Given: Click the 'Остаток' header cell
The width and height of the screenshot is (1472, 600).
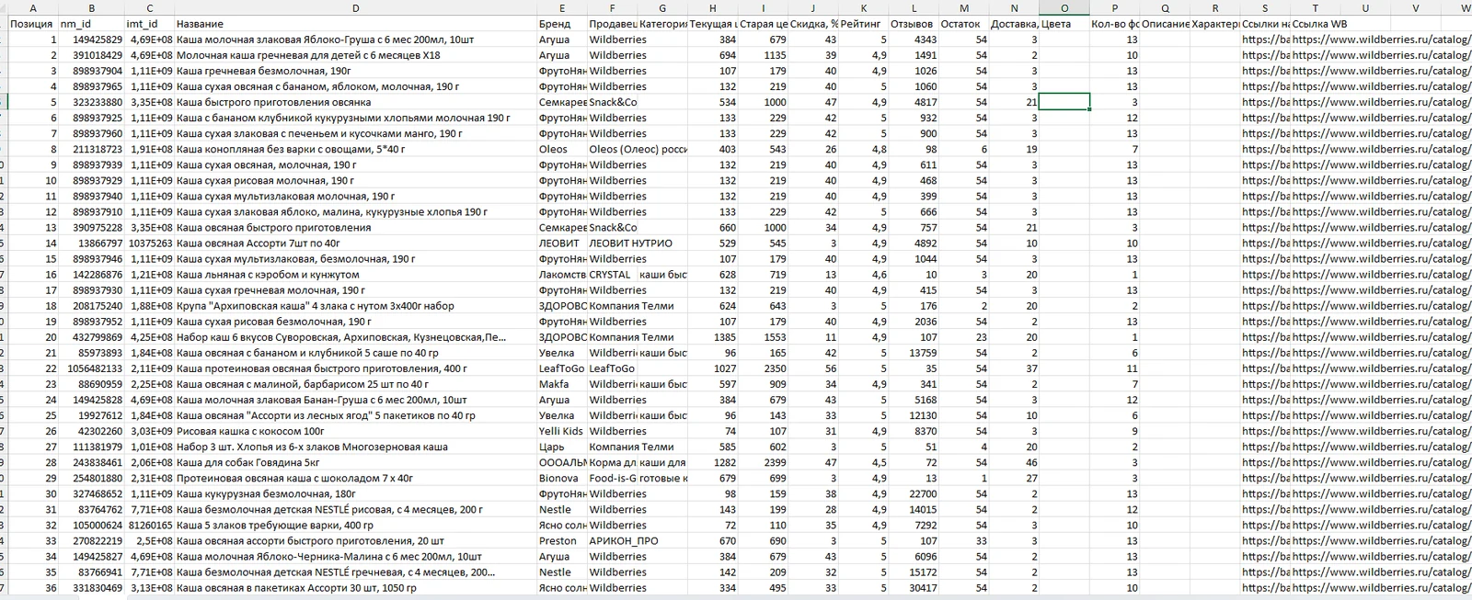Looking at the screenshot, I should tap(964, 24).
